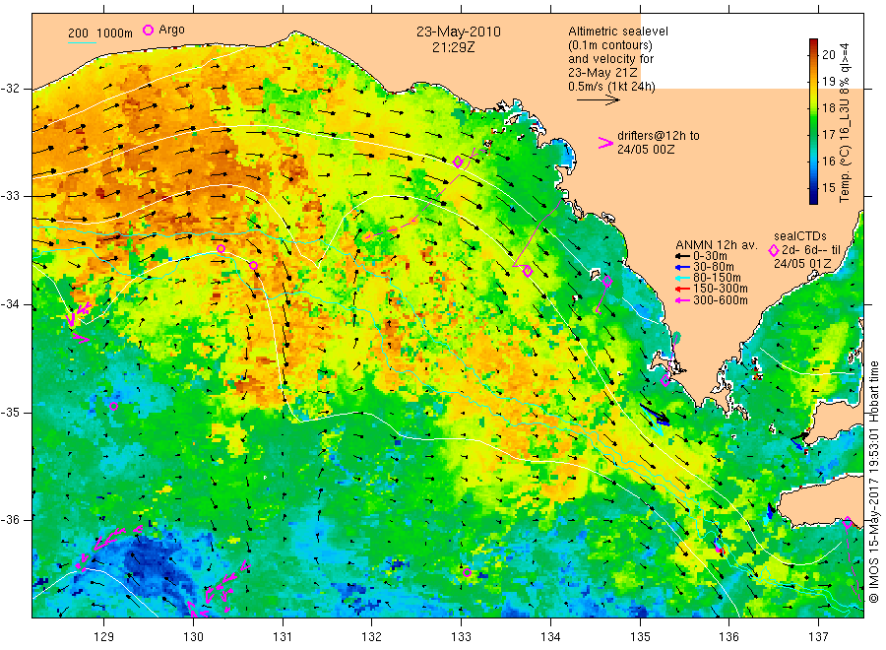The width and height of the screenshot is (886, 650).
Task: Click the colorbar tick label '18'
Action: pyautogui.click(x=828, y=108)
